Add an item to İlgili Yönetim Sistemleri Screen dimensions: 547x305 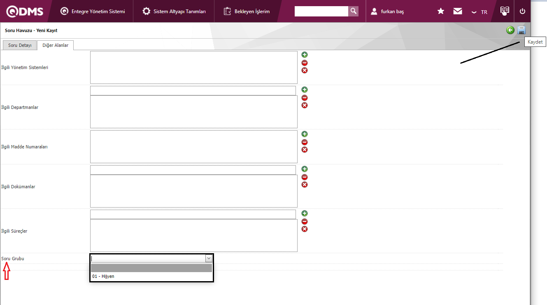coord(305,55)
